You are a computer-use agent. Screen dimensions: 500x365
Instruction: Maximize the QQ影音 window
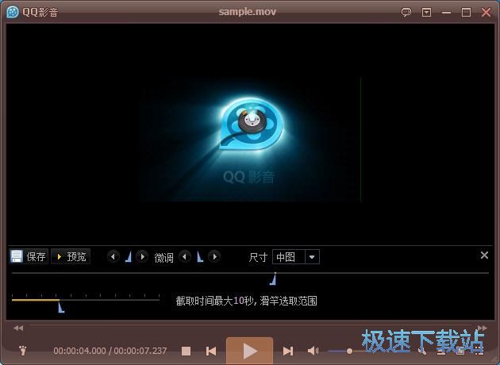pyautogui.click(x=466, y=13)
